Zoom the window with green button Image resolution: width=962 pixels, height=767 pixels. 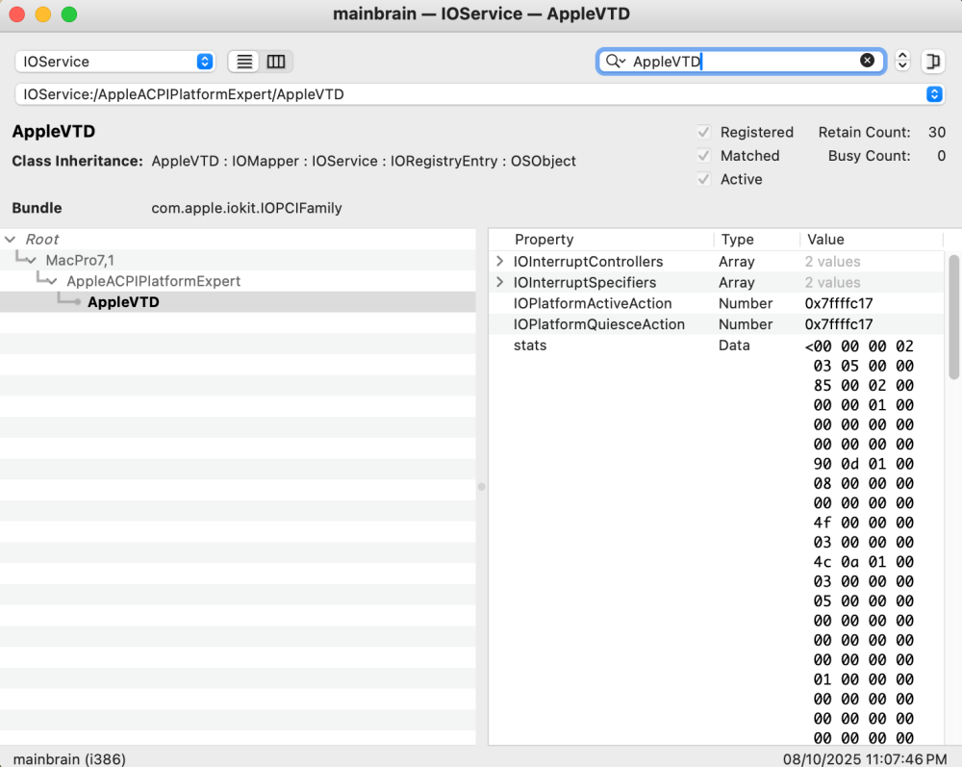(x=69, y=14)
